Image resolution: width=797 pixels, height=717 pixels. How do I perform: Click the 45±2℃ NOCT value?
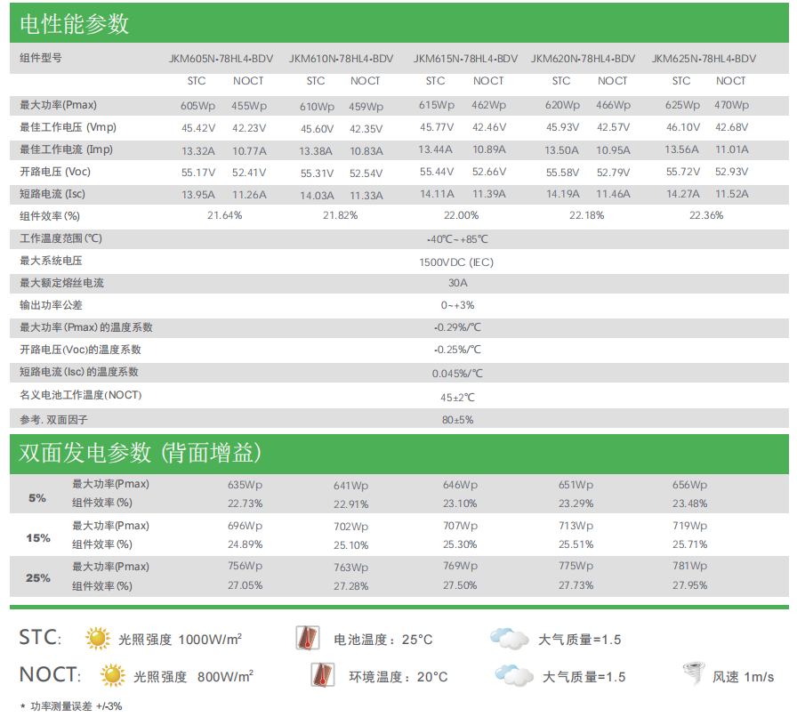click(457, 398)
